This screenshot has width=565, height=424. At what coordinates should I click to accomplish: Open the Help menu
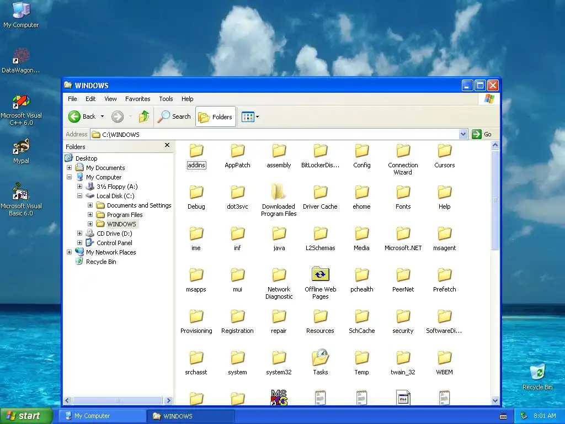click(188, 99)
